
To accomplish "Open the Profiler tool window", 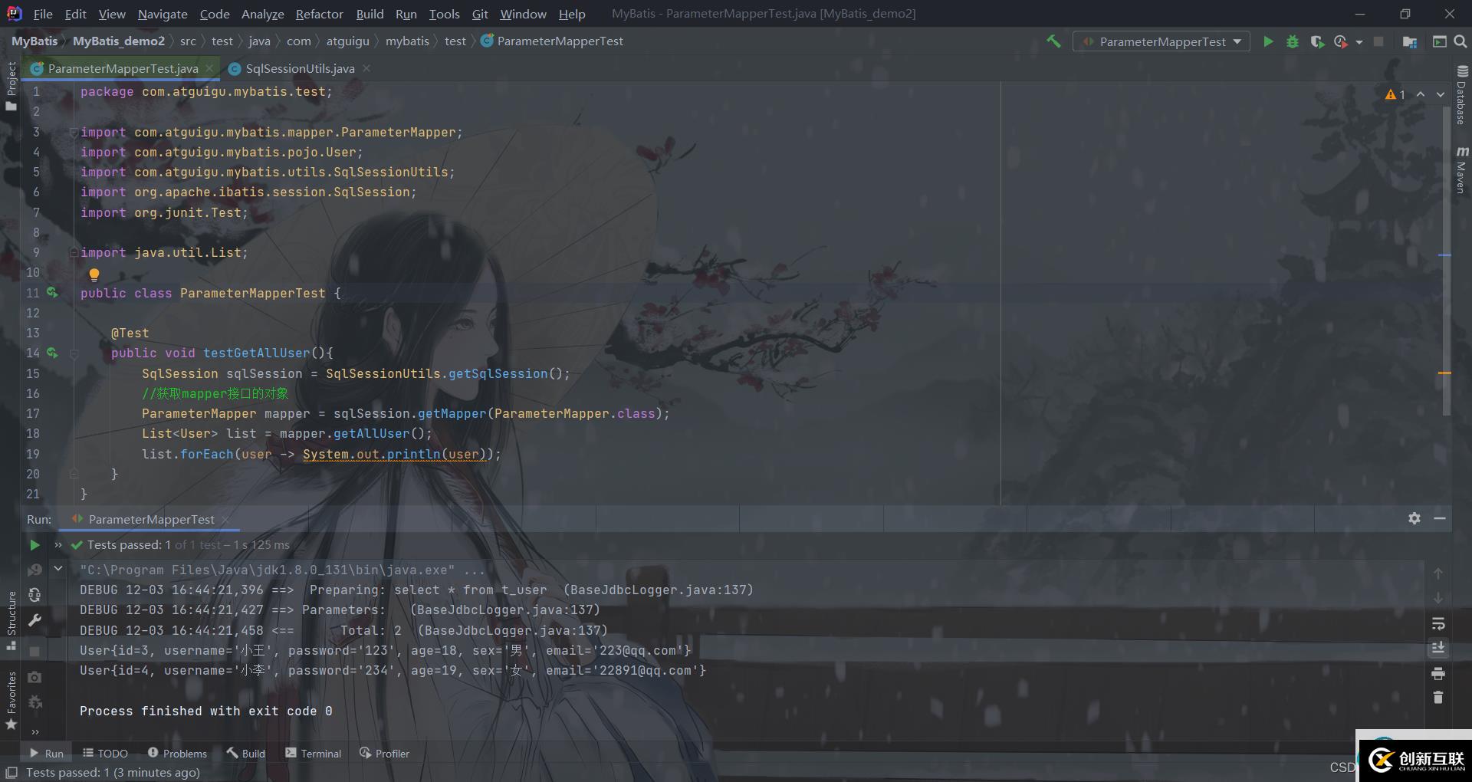I will pyautogui.click(x=384, y=753).
